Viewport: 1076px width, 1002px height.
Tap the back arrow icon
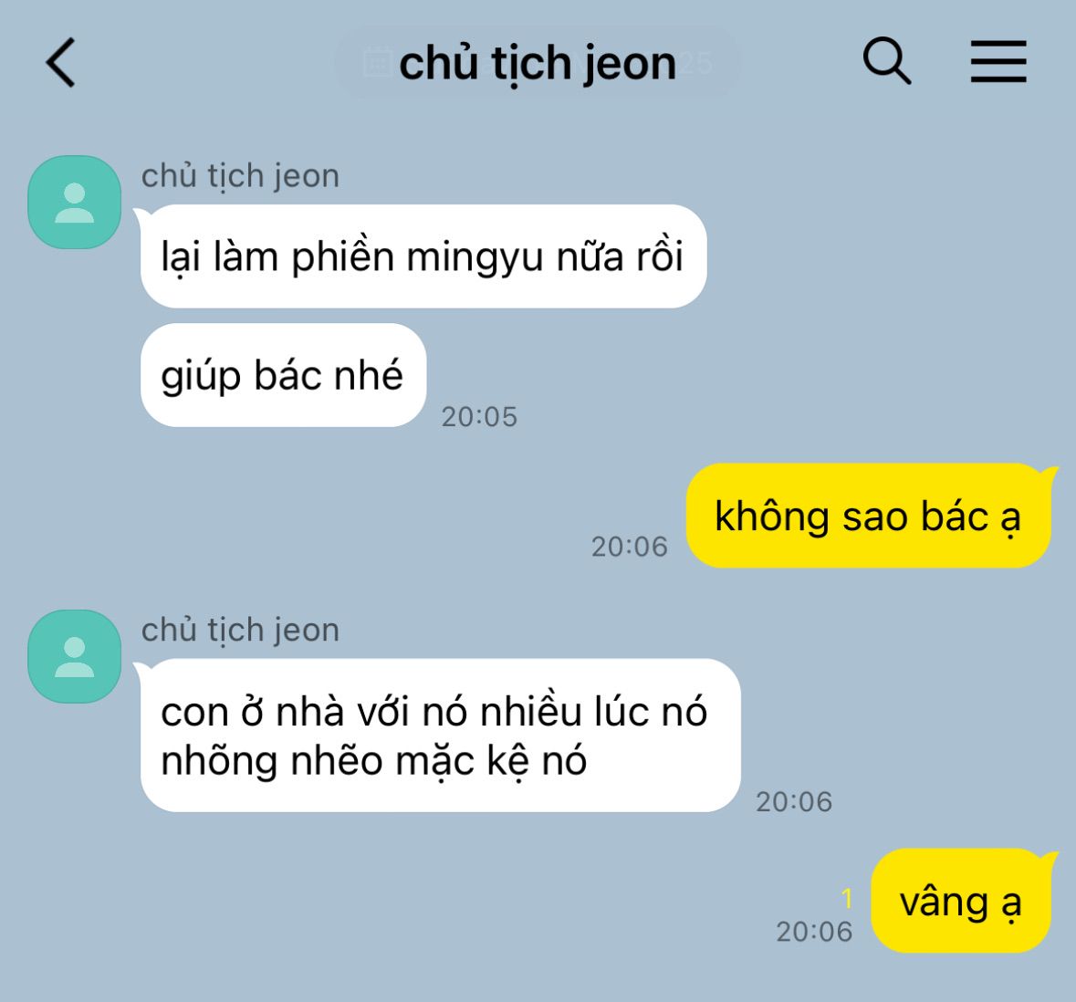[60, 62]
